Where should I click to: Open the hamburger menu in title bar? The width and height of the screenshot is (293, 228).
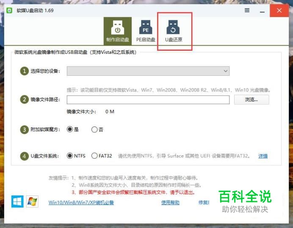point(247,10)
